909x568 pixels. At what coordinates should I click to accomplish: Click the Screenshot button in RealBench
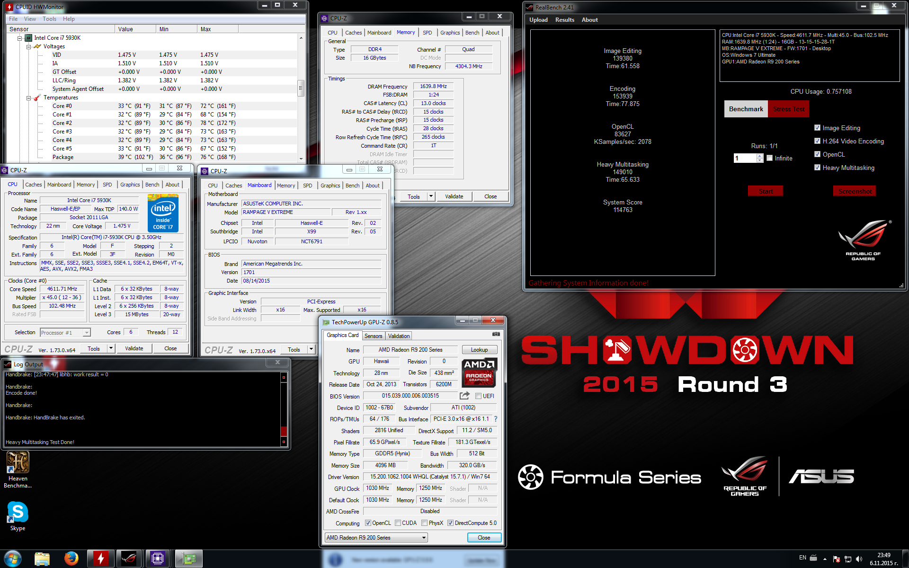point(855,191)
